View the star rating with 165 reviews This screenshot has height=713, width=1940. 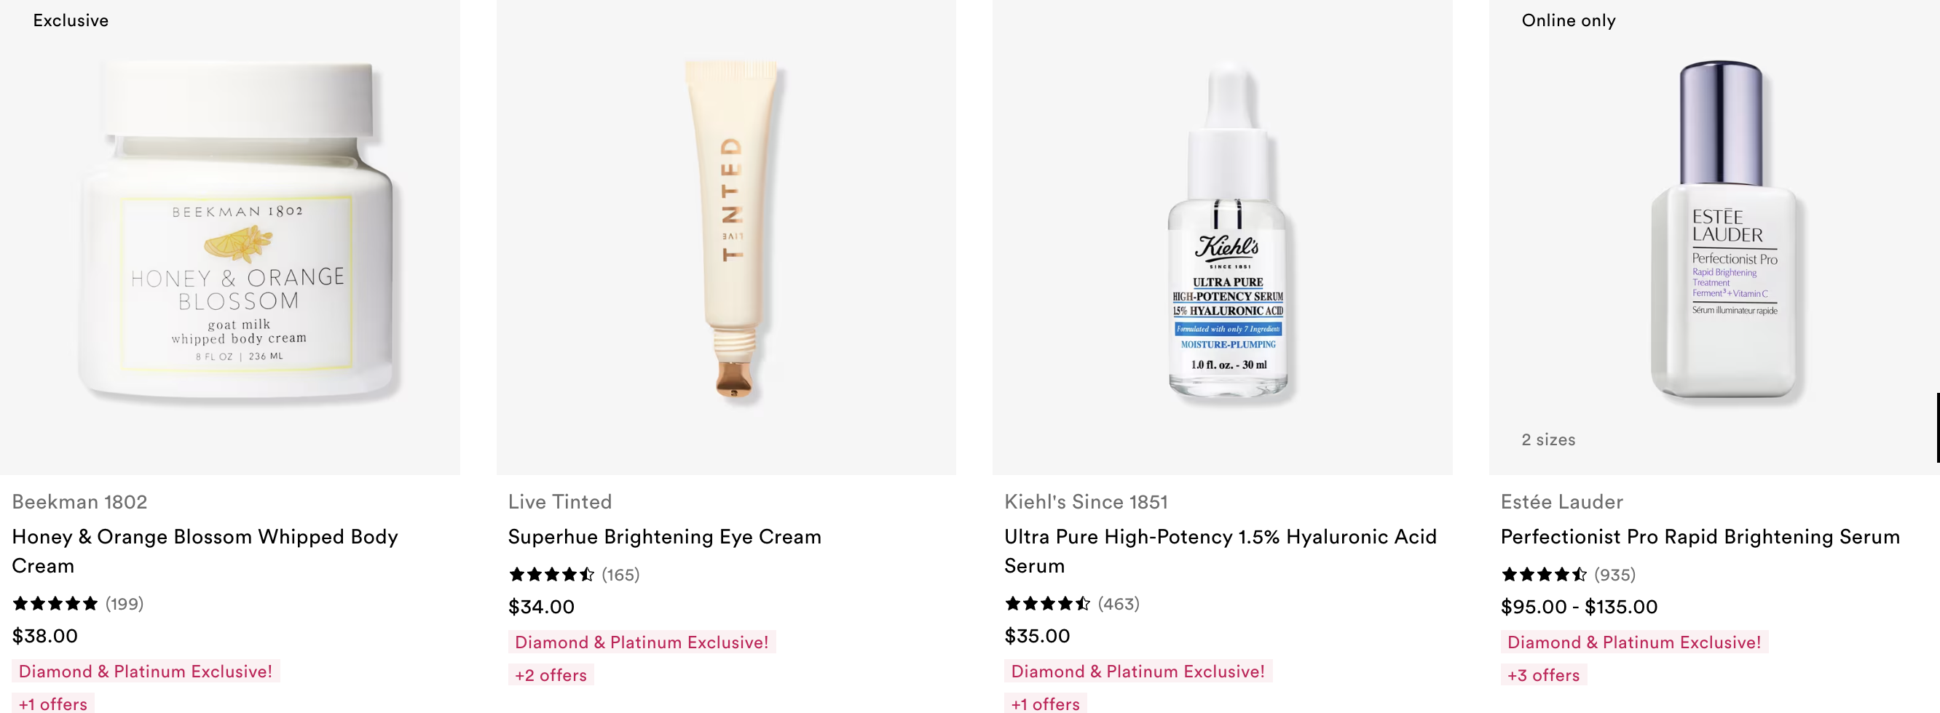click(x=574, y=575)
